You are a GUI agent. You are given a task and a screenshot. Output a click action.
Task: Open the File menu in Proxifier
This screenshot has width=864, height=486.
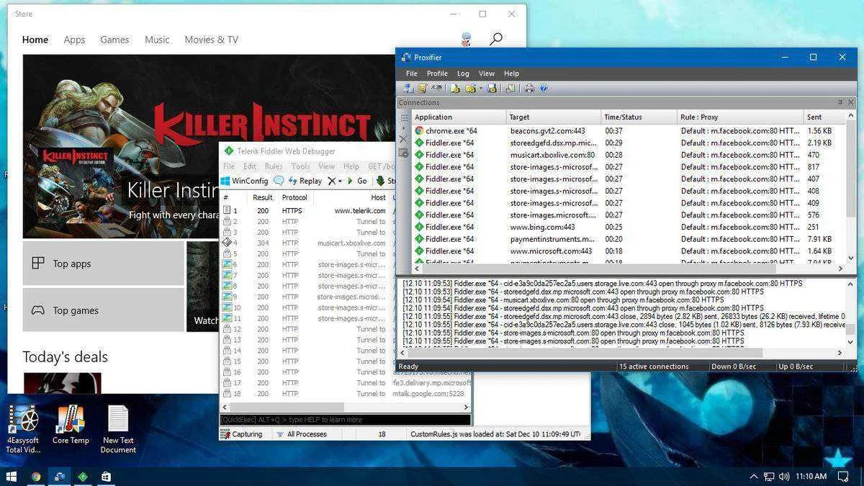pos(411,73)
